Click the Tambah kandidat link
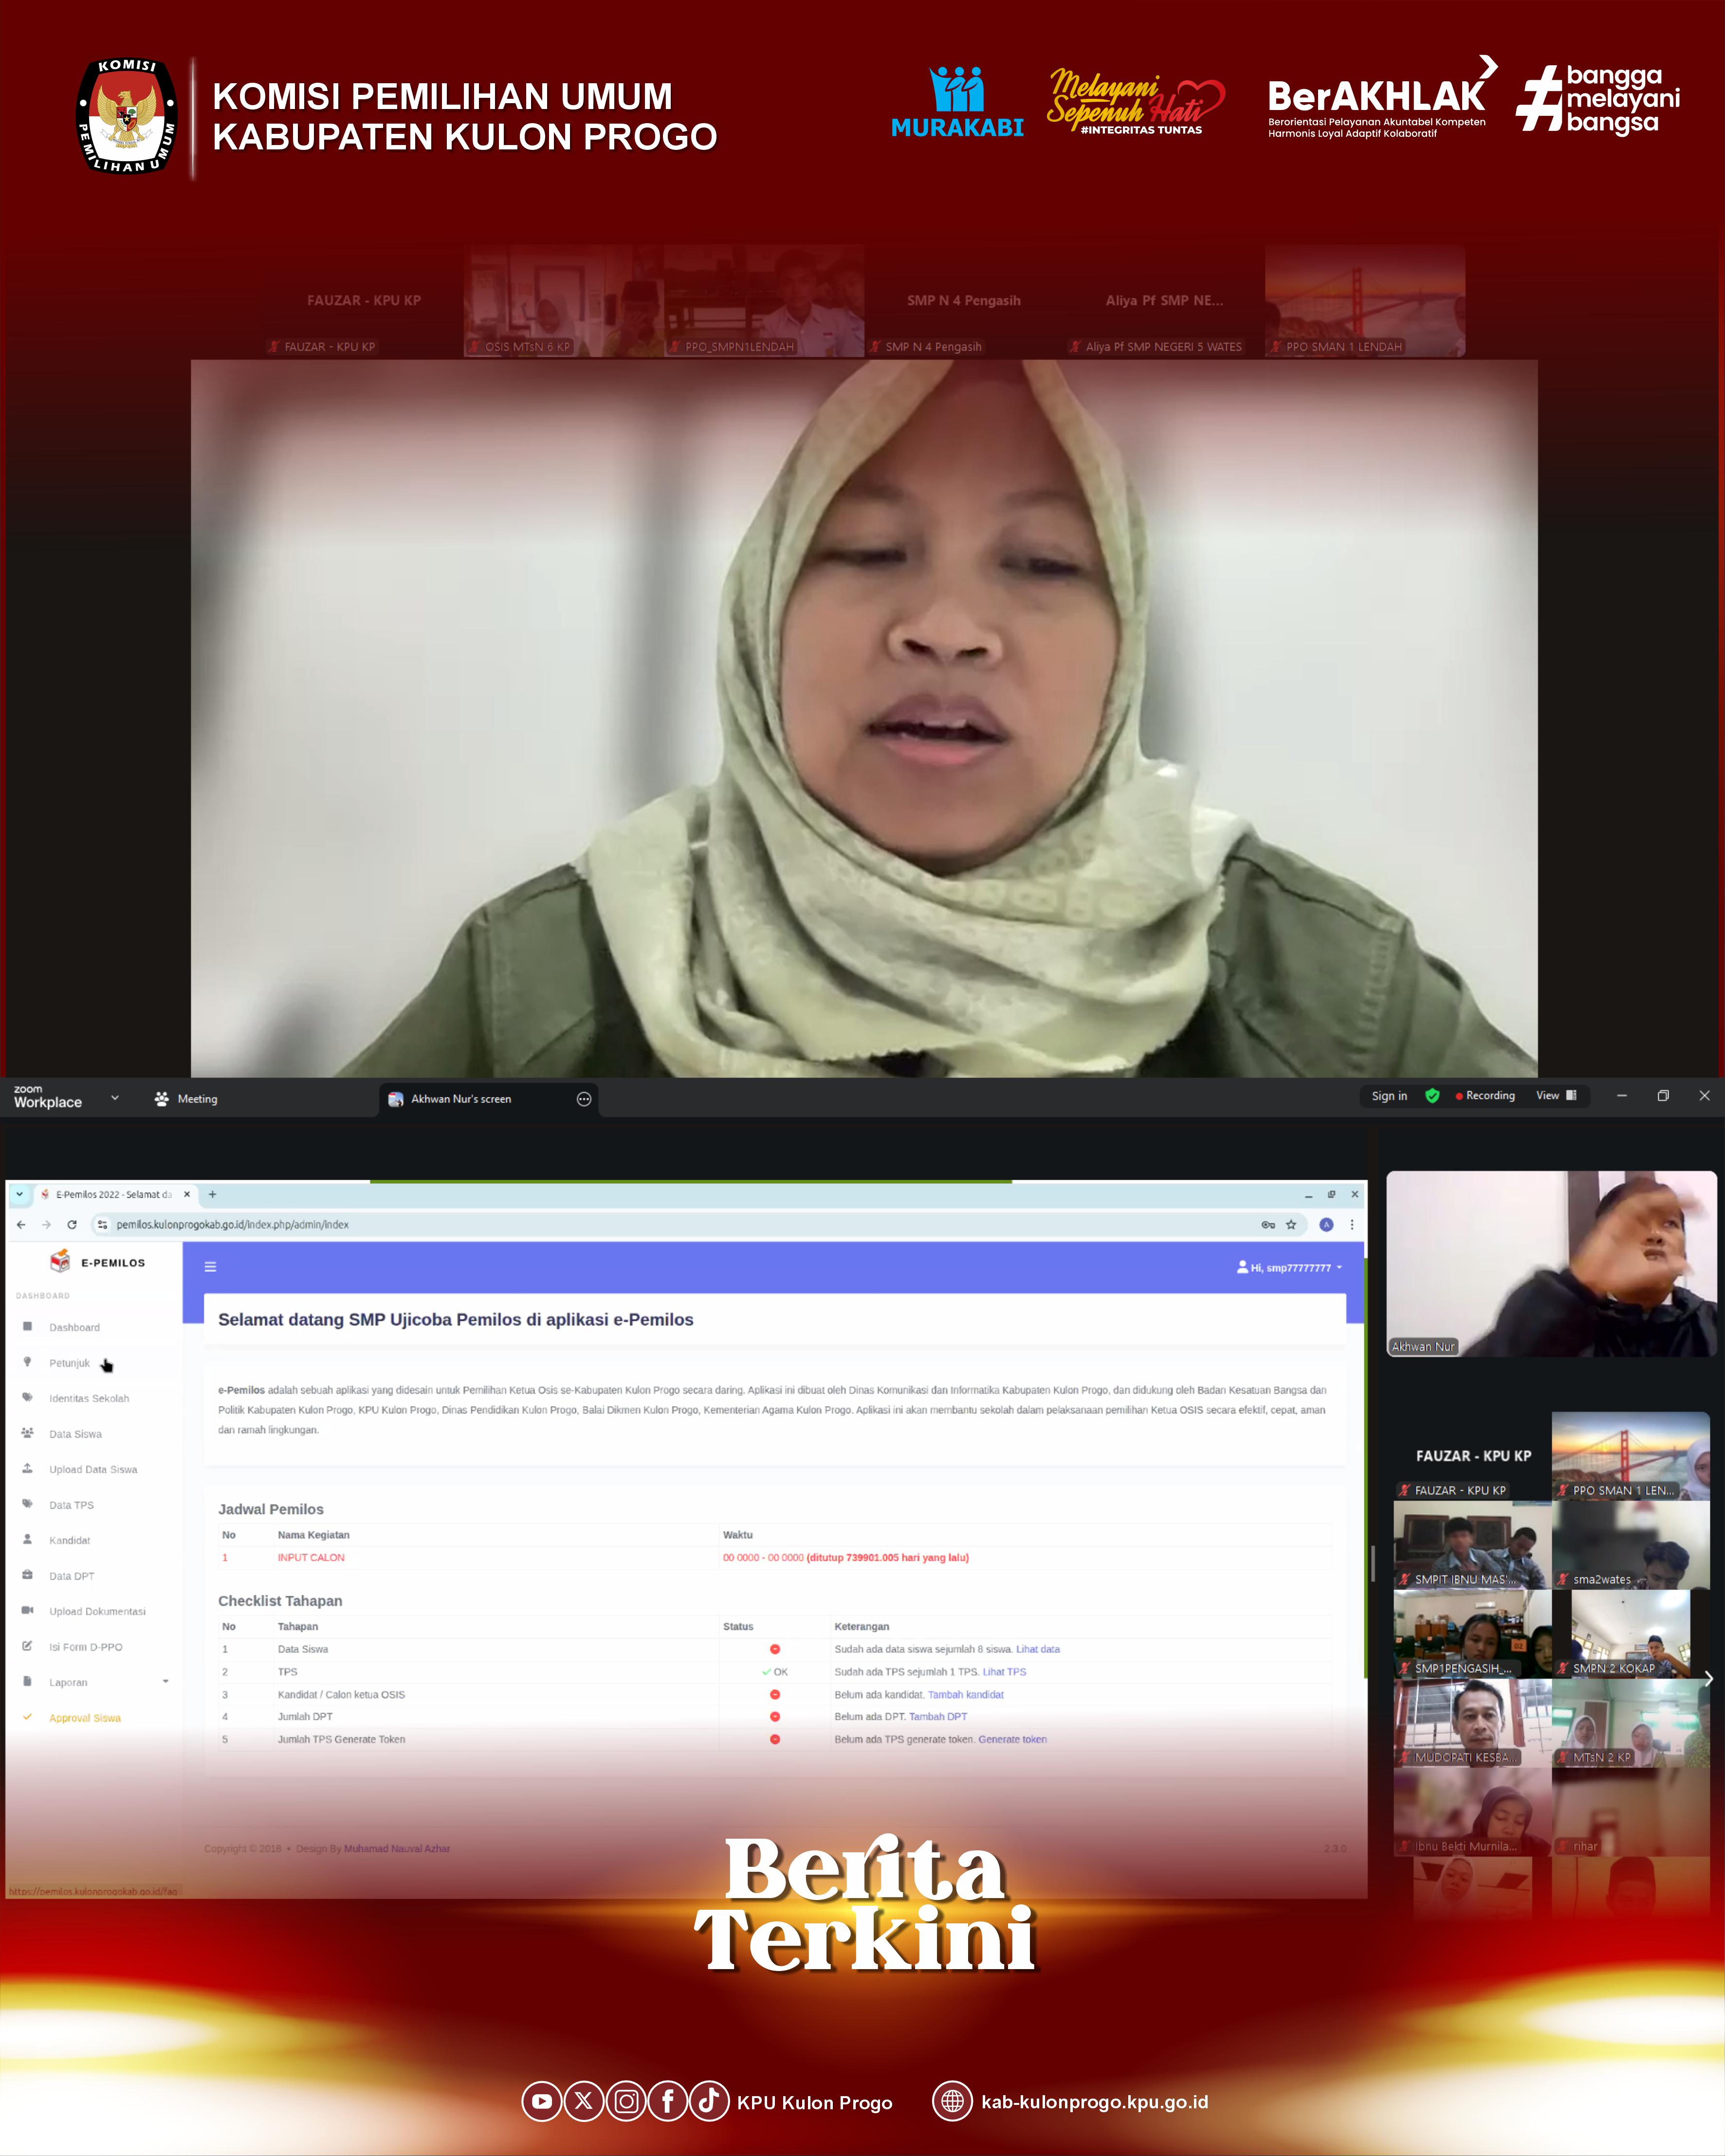The width and height of the screenshot is (1725, 2156). [965, 1694]
